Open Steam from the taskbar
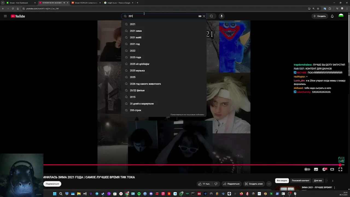 103,194
